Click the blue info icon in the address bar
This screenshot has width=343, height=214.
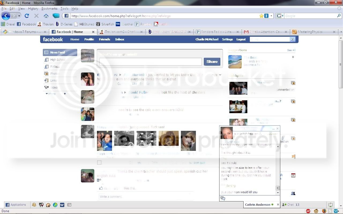[x=266, y=16]
